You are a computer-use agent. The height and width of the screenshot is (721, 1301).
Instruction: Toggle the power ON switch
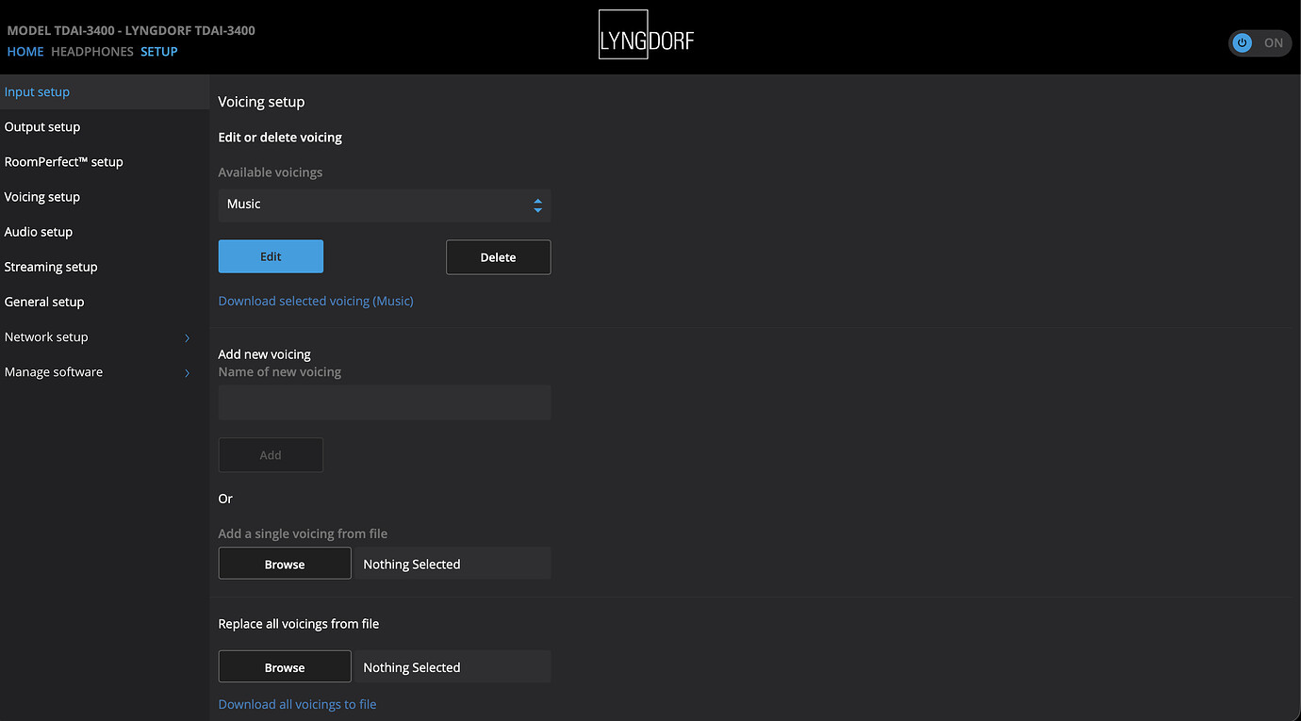click(x=1260, y=42)
